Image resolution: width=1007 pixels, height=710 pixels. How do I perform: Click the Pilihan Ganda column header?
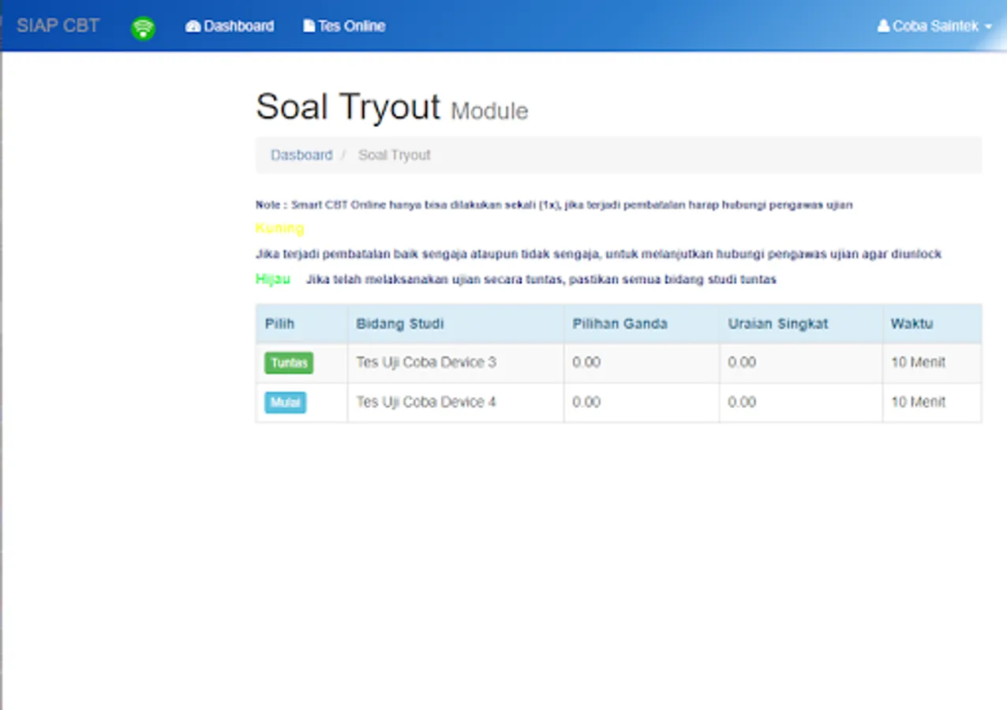click(x=620, y=323)
